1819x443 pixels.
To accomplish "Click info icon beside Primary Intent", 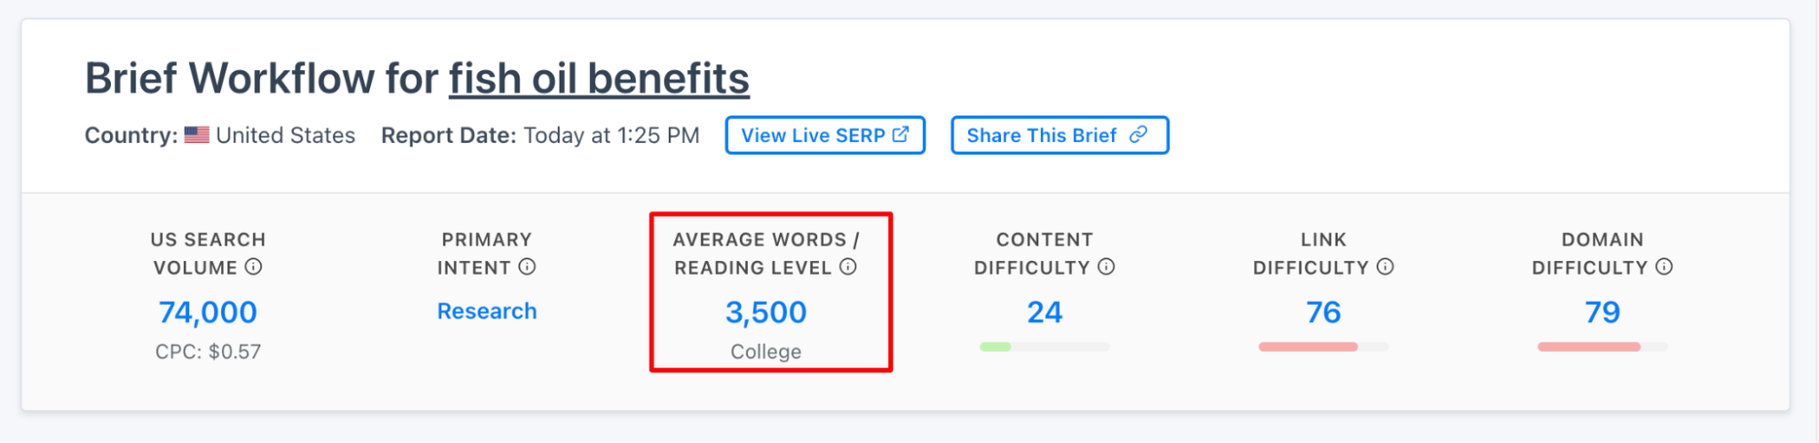I will point(527,267).
